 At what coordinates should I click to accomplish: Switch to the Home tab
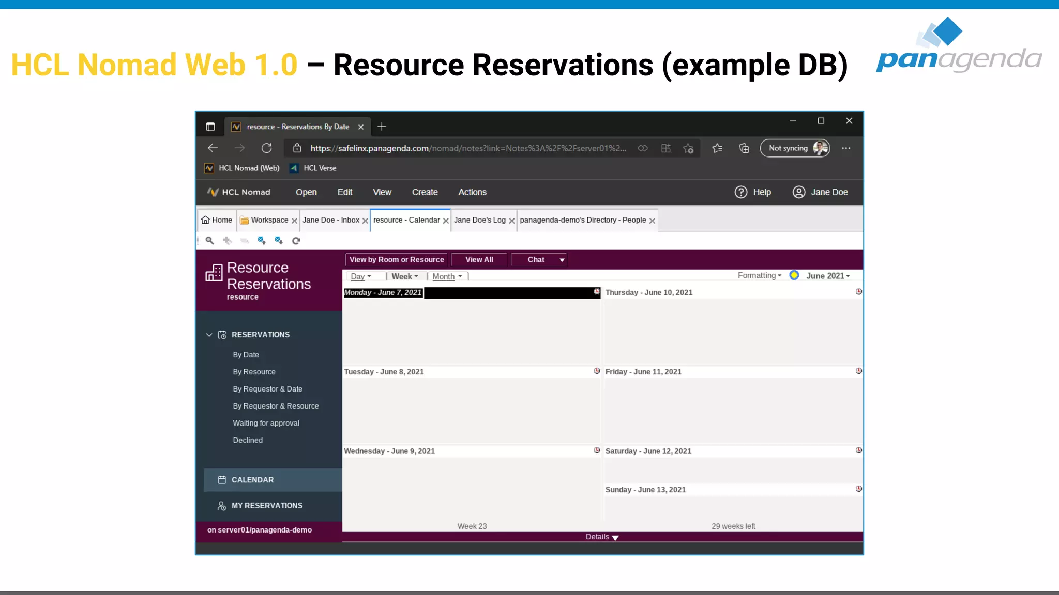[217, 220]
